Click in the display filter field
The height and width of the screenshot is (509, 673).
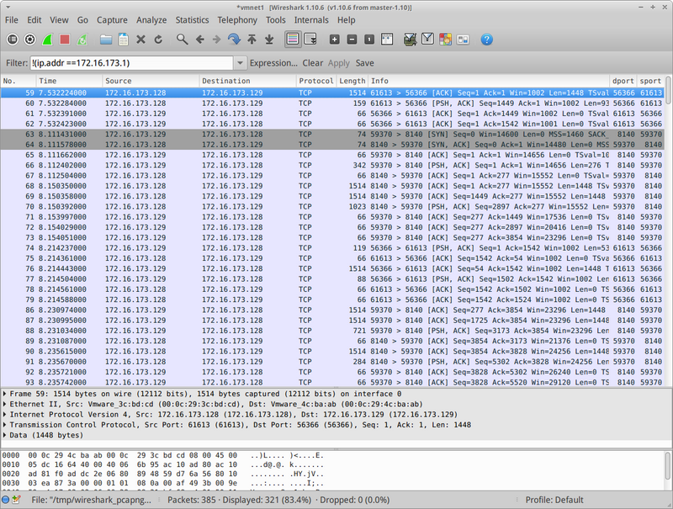(x=132, y=63)
